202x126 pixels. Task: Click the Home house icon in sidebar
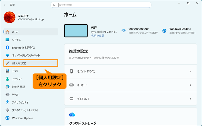click(8, 32)
